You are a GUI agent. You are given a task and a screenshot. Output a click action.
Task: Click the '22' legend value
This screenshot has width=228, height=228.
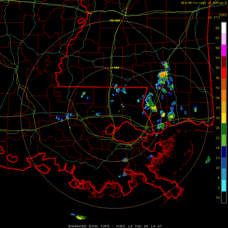218,138
